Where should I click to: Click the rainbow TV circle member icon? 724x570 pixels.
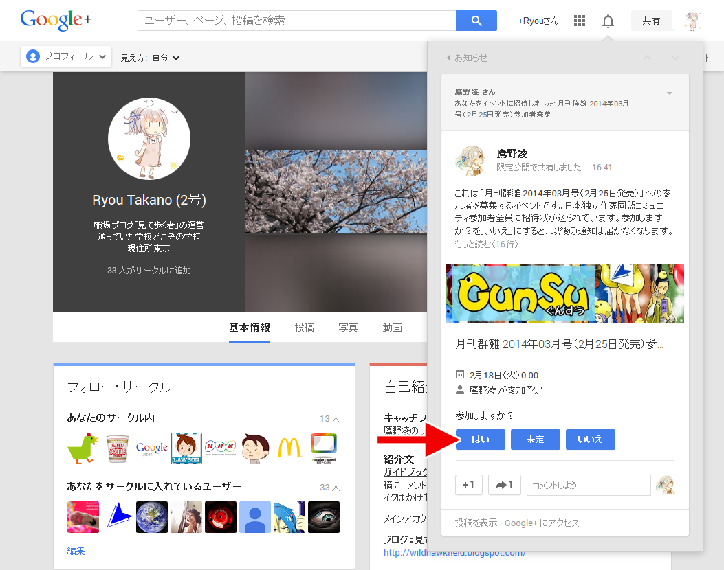[324, 448]
